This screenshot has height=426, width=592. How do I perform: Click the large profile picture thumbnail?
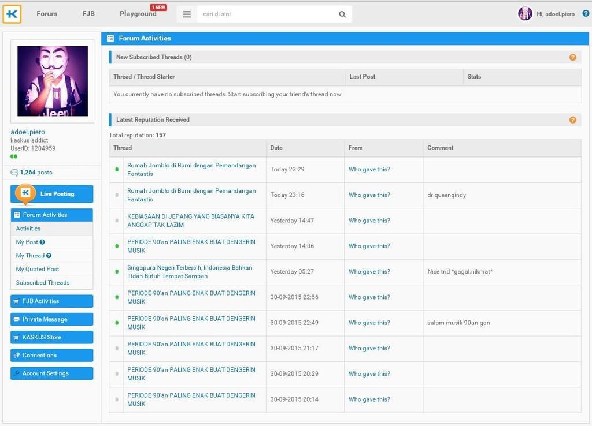click(53, 81)
